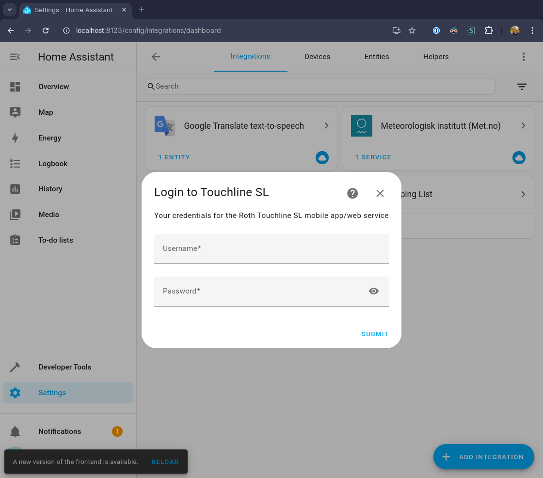The height and width of the screenshot is (478, 543).
Task: Click the Add Integration button
Action: click(x=483, y=457)
